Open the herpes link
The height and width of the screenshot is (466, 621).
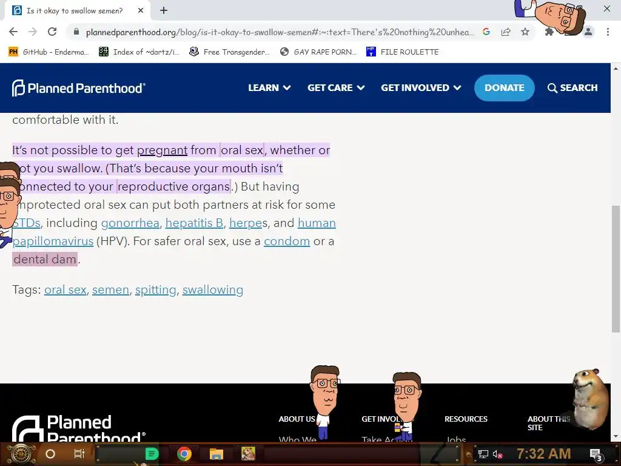246,223
